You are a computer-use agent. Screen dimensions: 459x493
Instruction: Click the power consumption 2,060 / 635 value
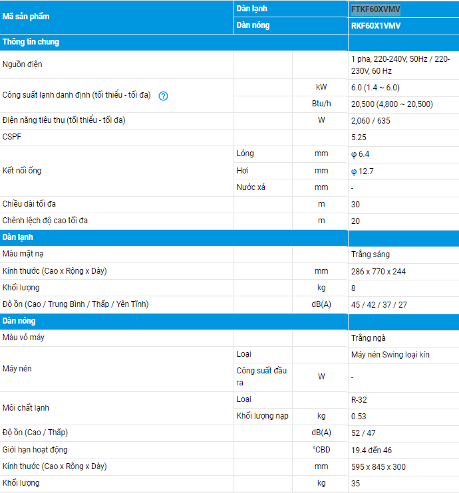tap(371, 121)
